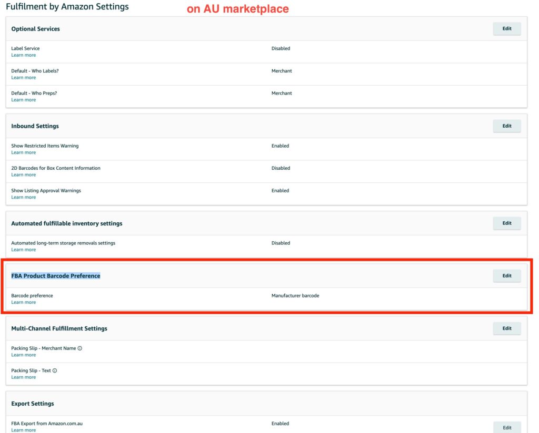The height and width of the screenshot is (433, 539).
Task: Edit the Optional Services section
Action: click(x=506, y=29)
